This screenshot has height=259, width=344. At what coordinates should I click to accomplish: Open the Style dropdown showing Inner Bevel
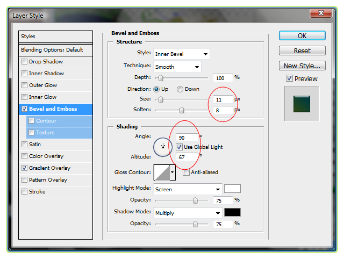[182, 54]
